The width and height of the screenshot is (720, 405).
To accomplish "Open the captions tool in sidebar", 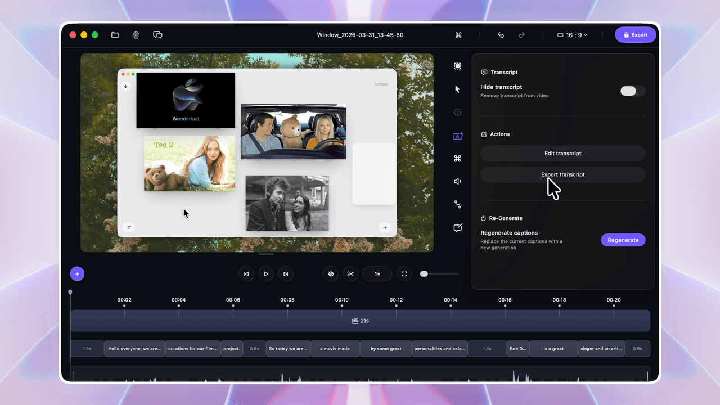I will pos(458,136).
